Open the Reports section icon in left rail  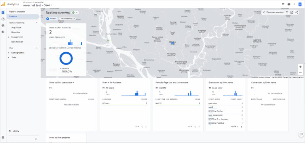click(x=3, y=13)
